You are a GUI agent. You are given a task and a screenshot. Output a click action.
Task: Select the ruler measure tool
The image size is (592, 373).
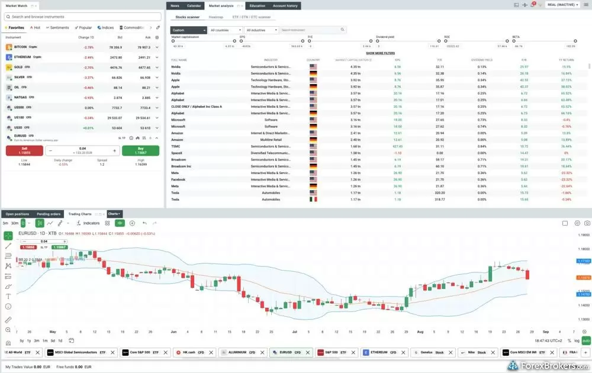8,320
